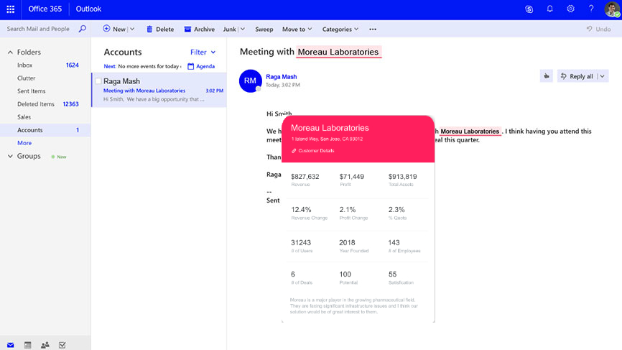Click the $827,632 Revenue value

pos(305,177)
